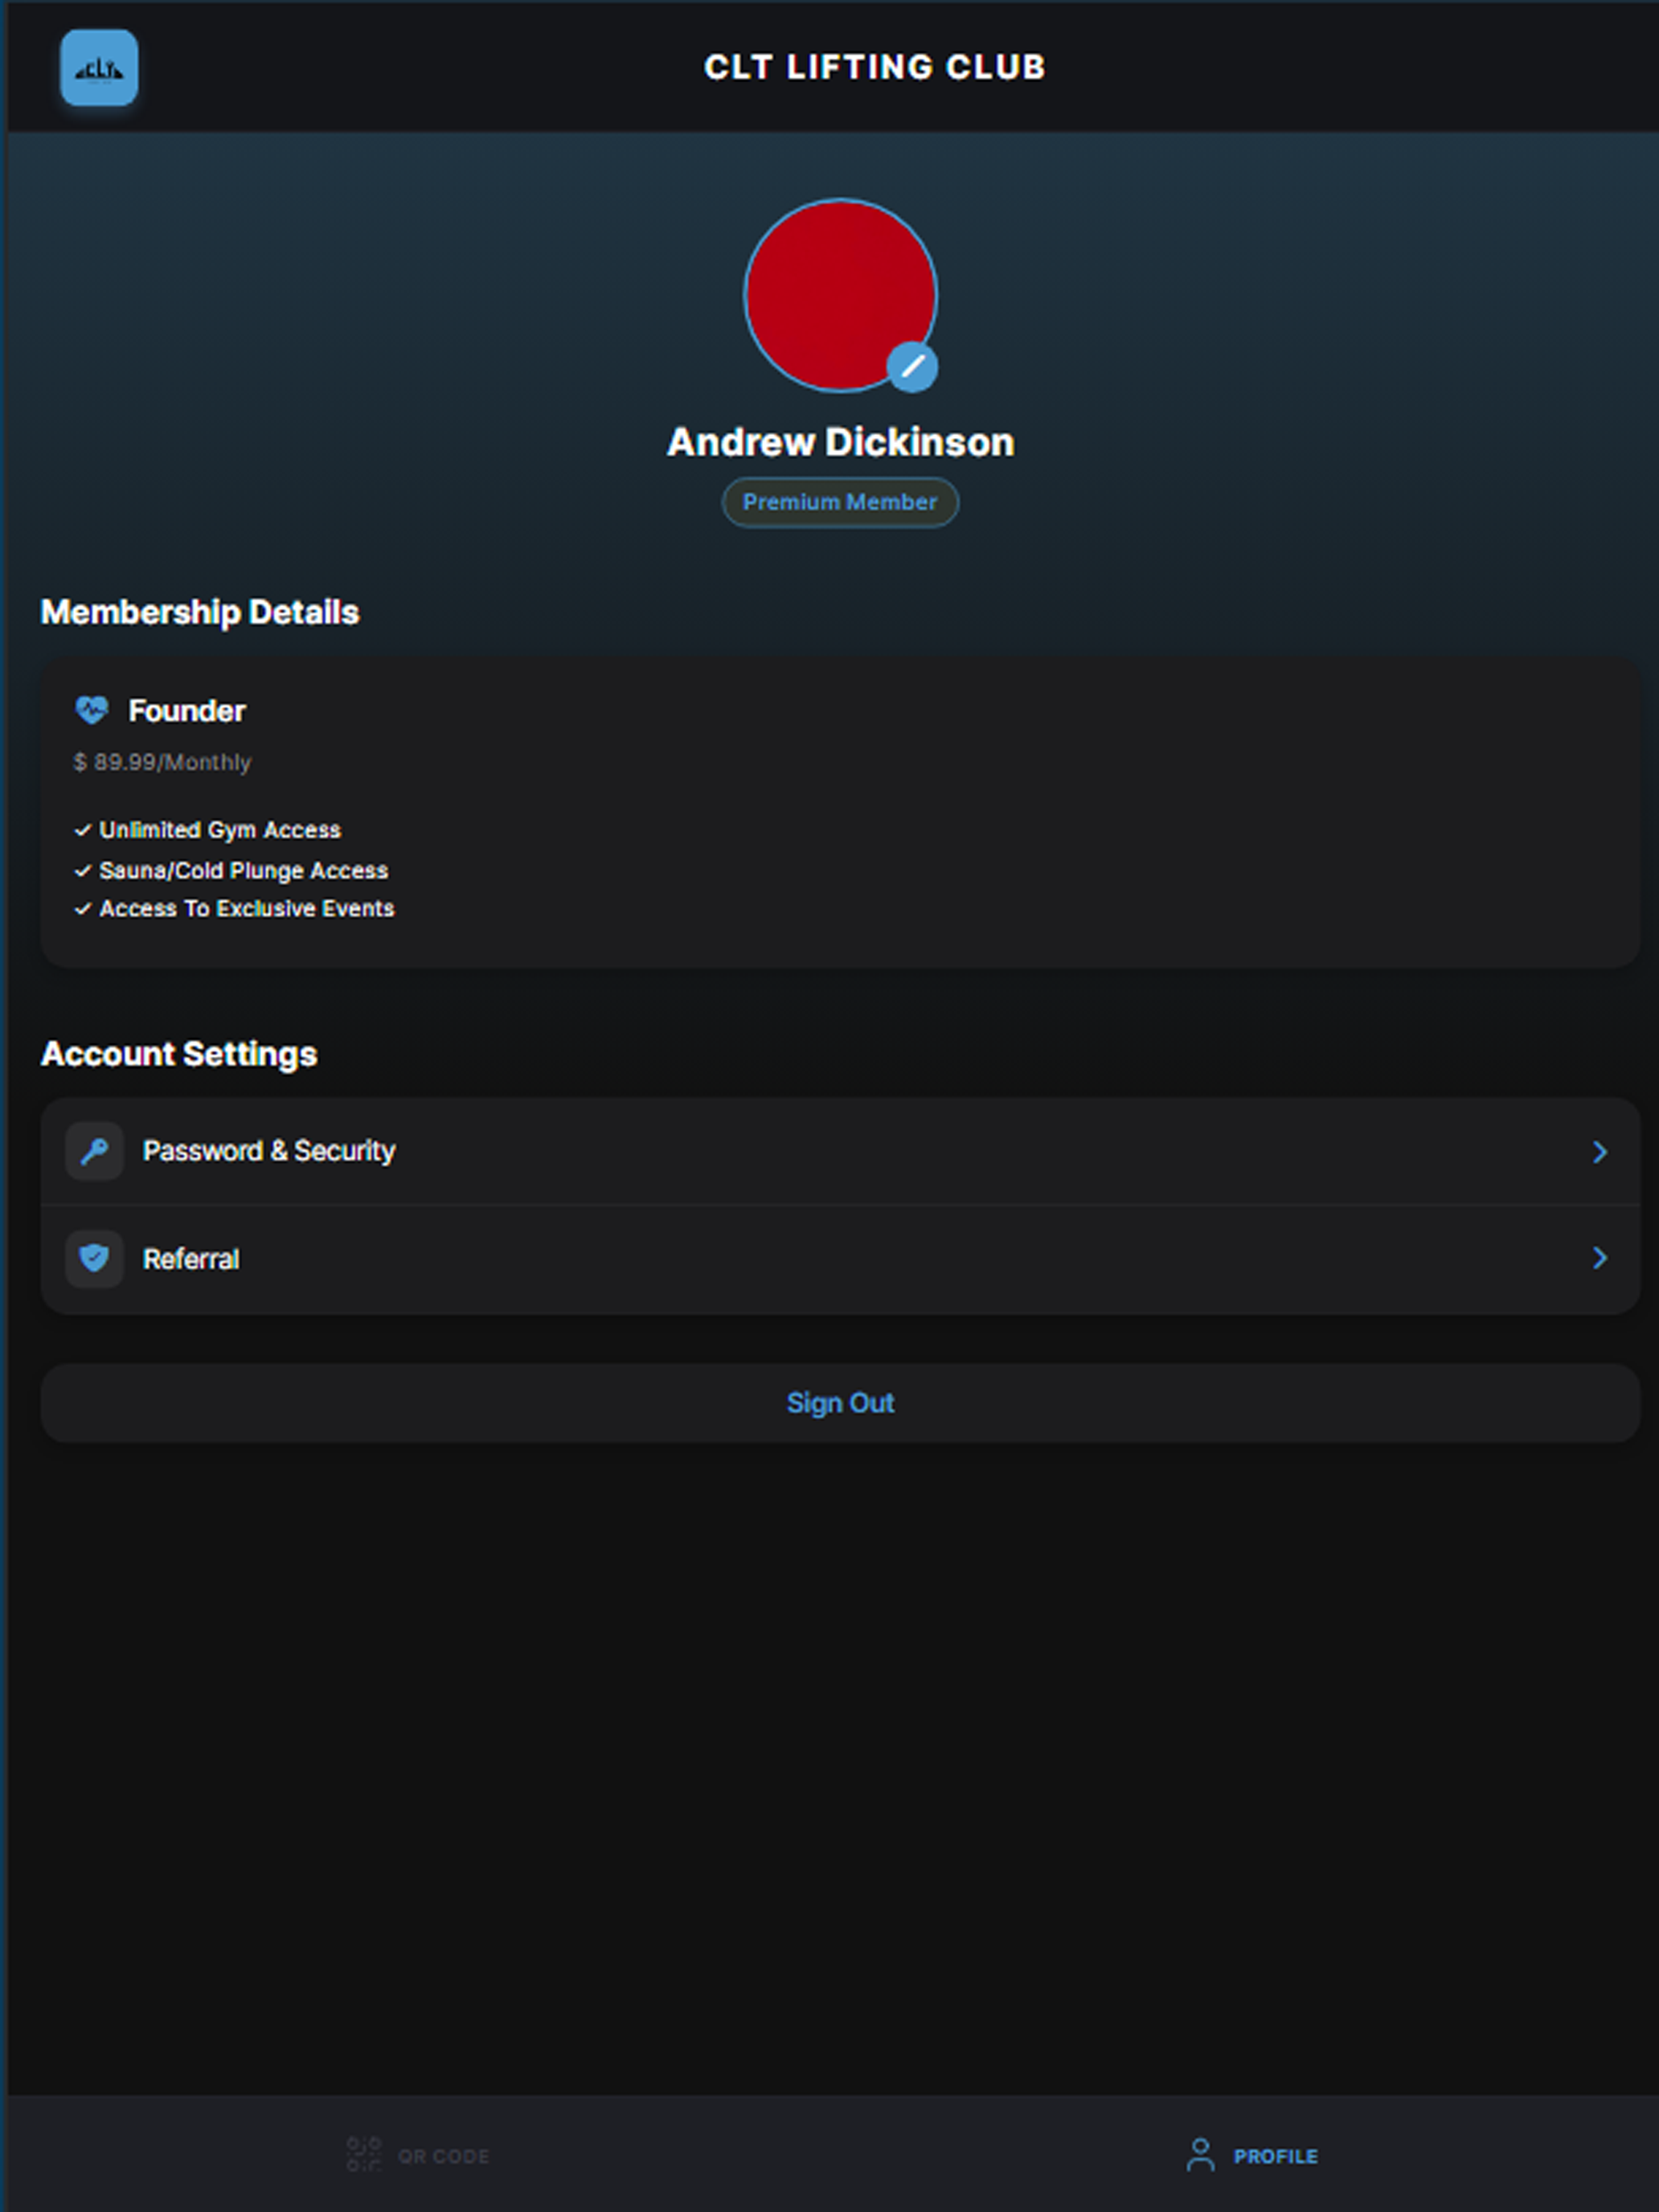Click the Premium Member badge
Image resolution: width=1659 pixels, height=2212 pixels.
pos(840,502)
